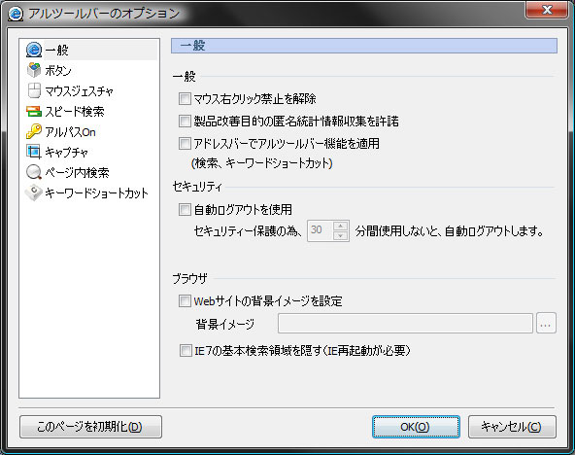575x455 pixels.
Task: Check アドレスバーでアルツールバー機能を適用 option
Action: (185, 143)
